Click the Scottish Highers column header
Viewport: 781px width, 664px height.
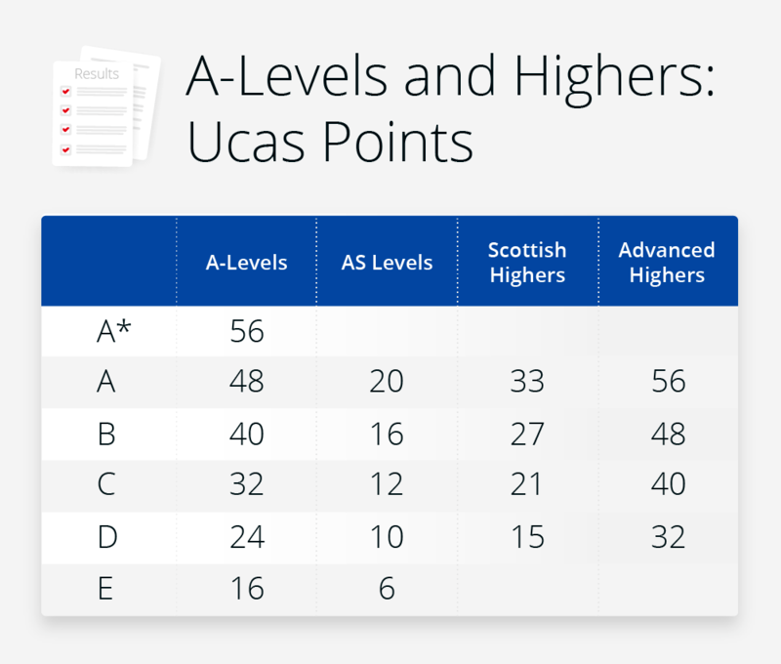click(527, 263)
